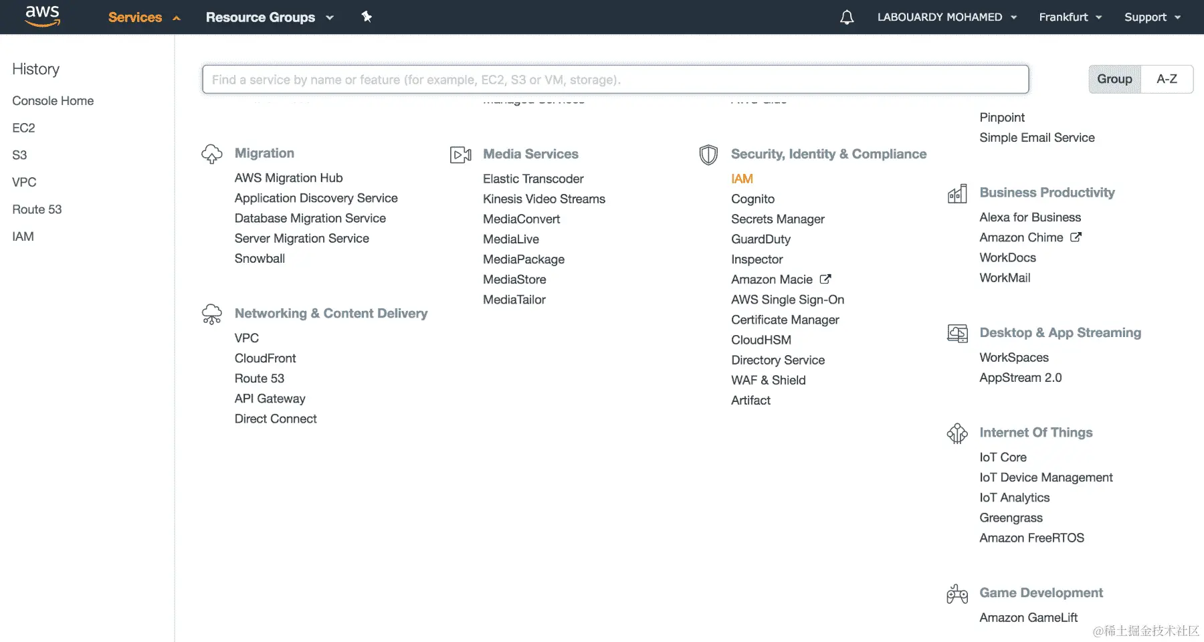Image resolution: width=1204 pixels, height=642 pixels.
Task: Open Secrets Manager
Action: coord(777,219)
